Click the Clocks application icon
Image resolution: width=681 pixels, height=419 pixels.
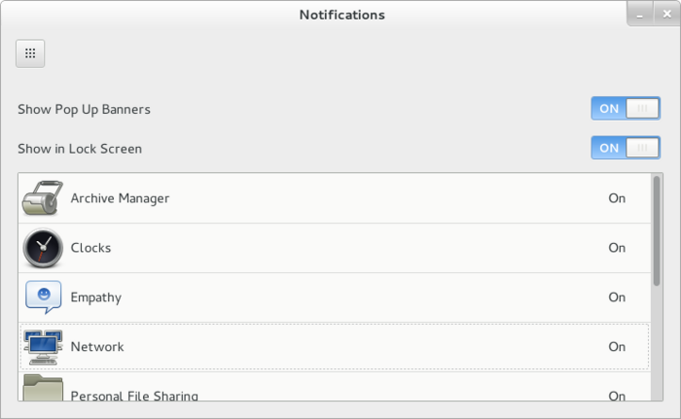click(43, 248)
